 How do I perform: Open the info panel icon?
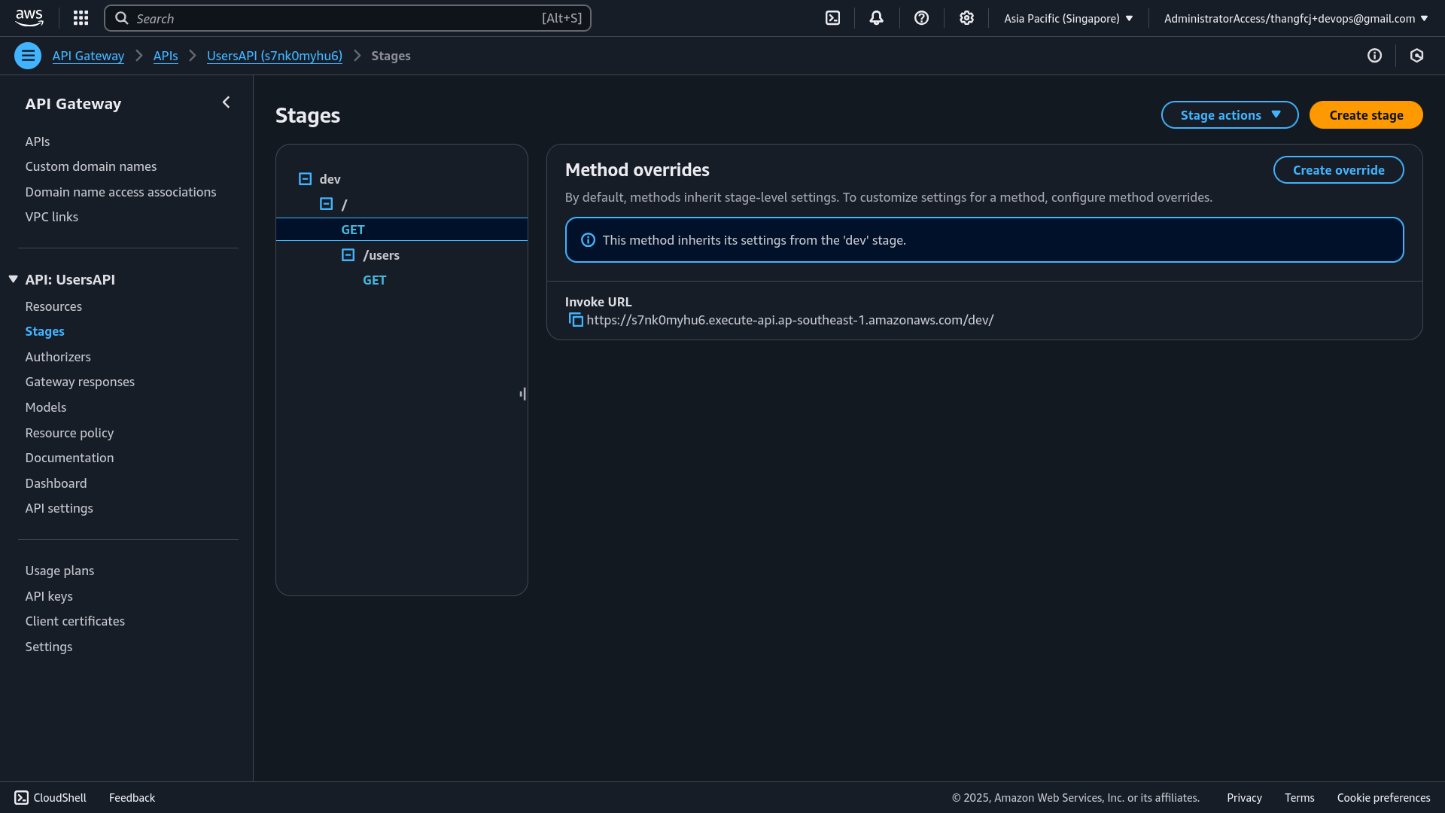coord(1374,56)
